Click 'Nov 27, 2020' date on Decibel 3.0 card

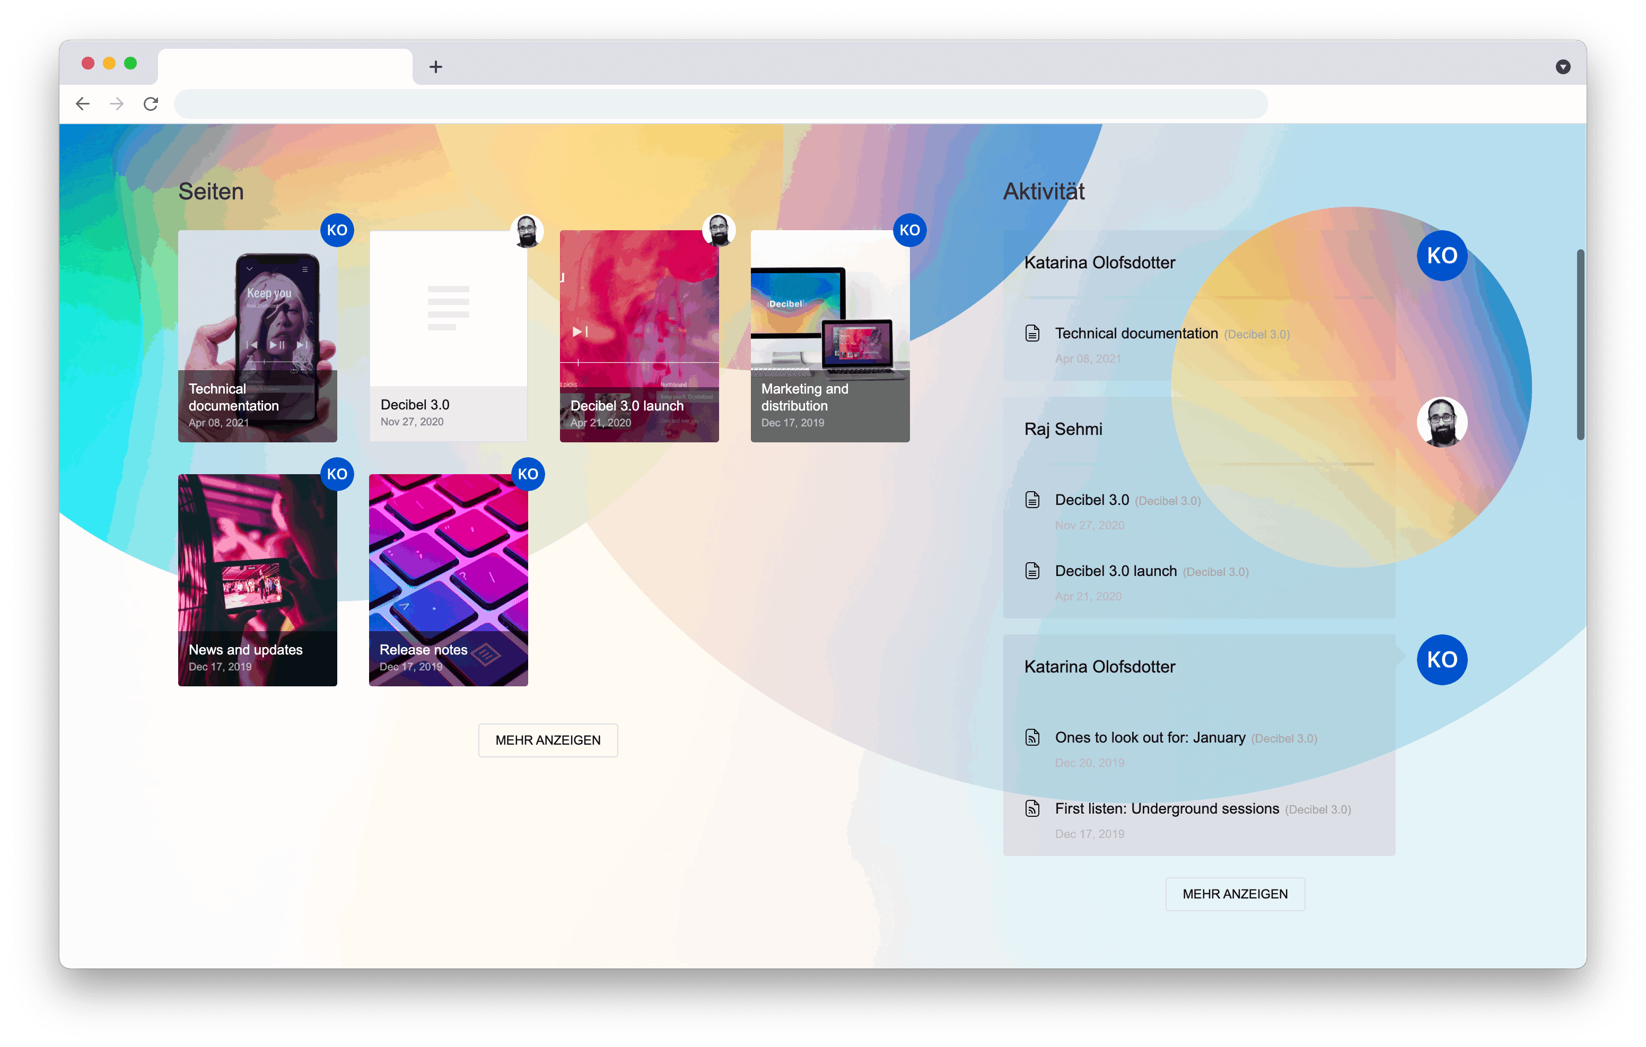[412, 422]
